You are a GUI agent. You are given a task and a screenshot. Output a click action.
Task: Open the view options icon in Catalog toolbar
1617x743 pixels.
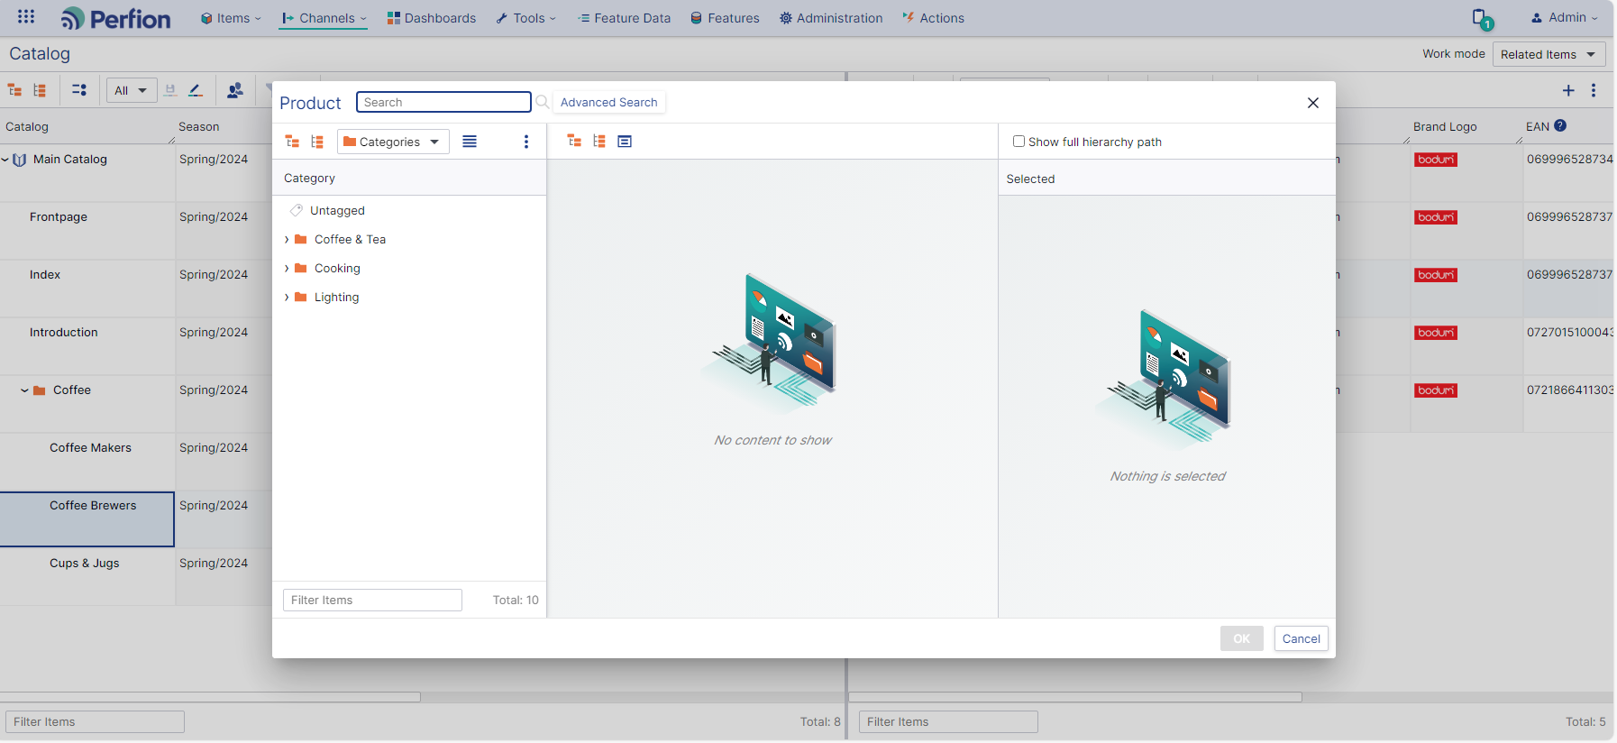(79, 90)
